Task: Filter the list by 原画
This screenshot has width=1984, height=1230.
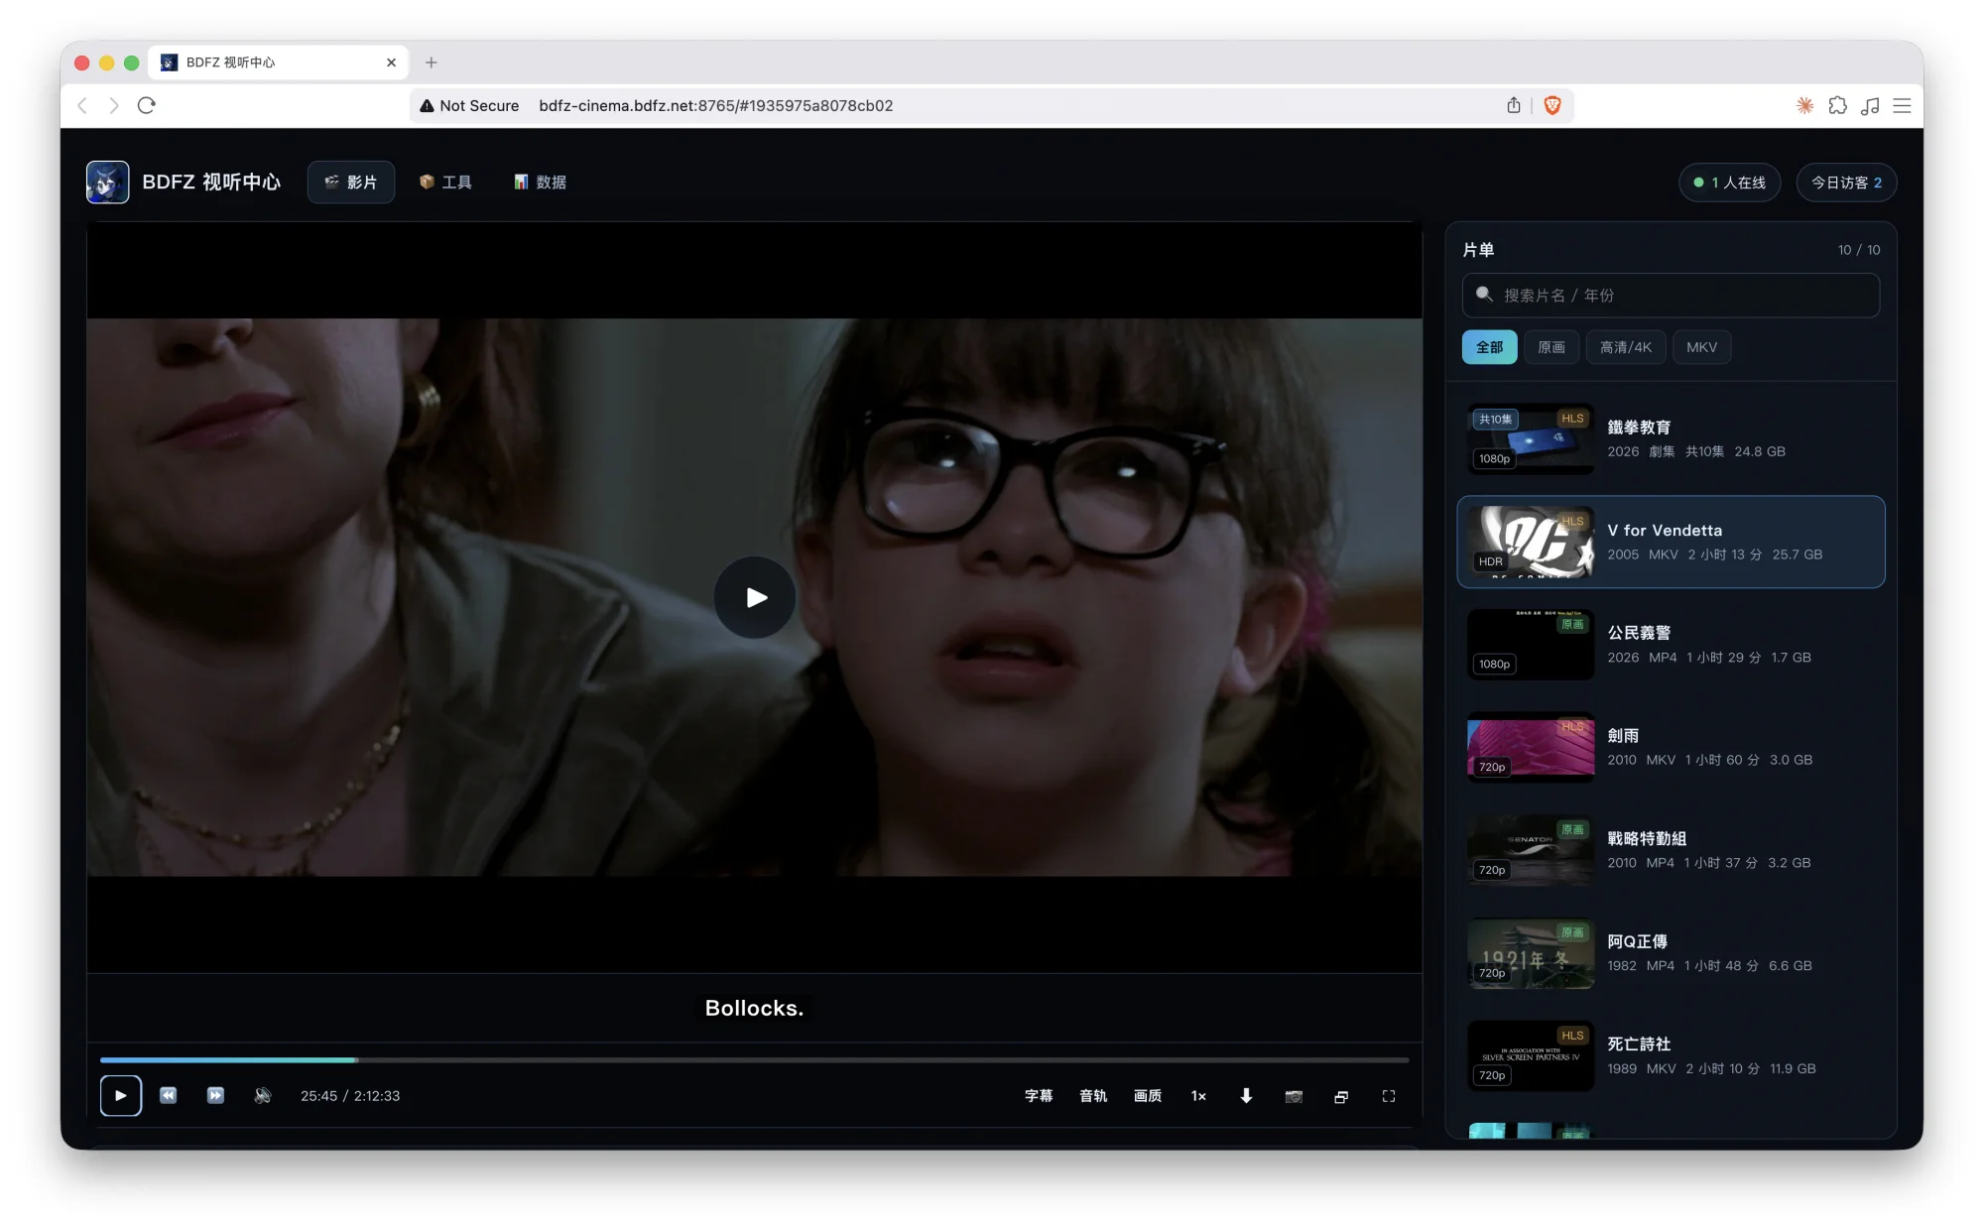Action: tap(1551, 347)
